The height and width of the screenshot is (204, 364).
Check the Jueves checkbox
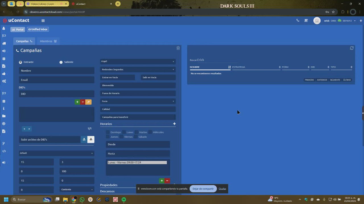point(108,137)
